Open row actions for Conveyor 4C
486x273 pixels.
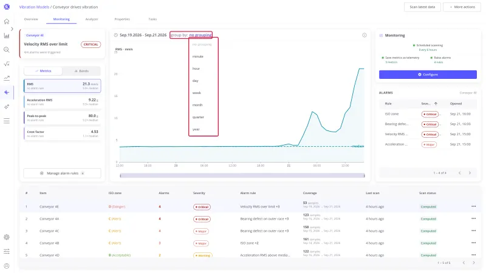pyautogui.click(x=474, y=231)
